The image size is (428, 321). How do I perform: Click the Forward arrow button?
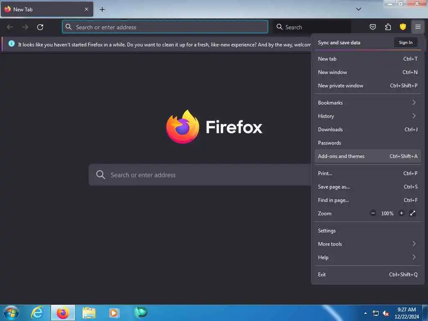(x=25, y=27)
